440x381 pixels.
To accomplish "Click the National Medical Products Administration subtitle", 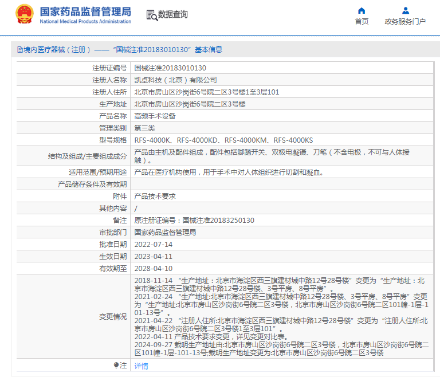I will (x=85, y=21).
